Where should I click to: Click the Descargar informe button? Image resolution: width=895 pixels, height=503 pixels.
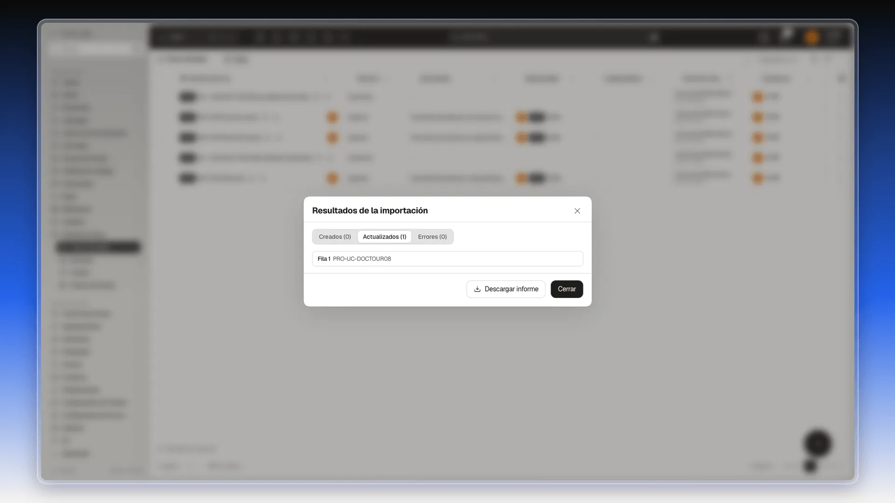[506, 289]
